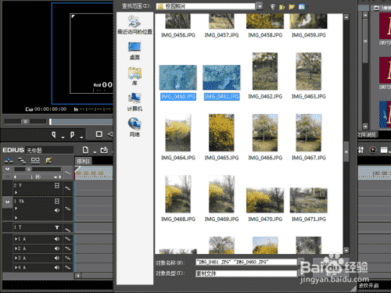391x293 pixels.
Task: Open the Network (网络) location in the sidebar
Action: coord(135,127)
